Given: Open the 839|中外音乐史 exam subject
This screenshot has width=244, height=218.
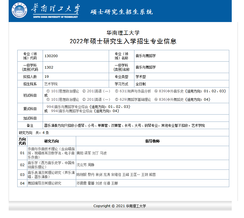Looking at the screenshot, I should point(171,91).
